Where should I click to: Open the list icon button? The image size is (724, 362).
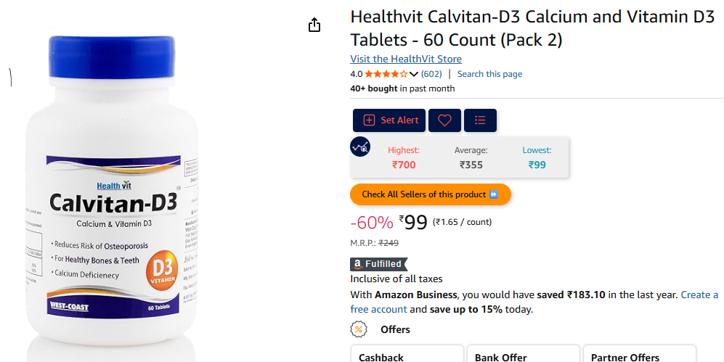480,120
